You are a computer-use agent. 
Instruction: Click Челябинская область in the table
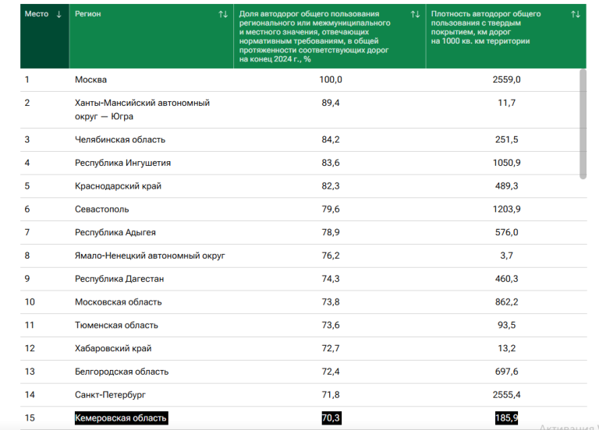(x=120, y=139)
